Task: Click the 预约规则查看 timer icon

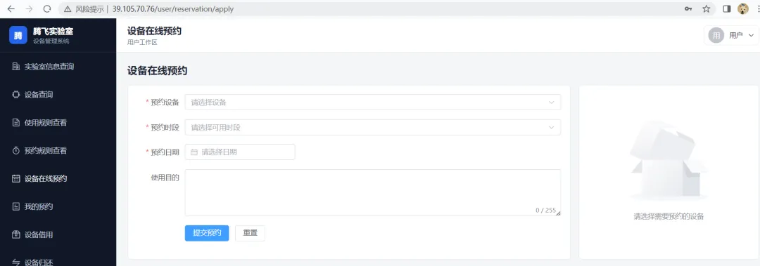Action: (15, 151)
